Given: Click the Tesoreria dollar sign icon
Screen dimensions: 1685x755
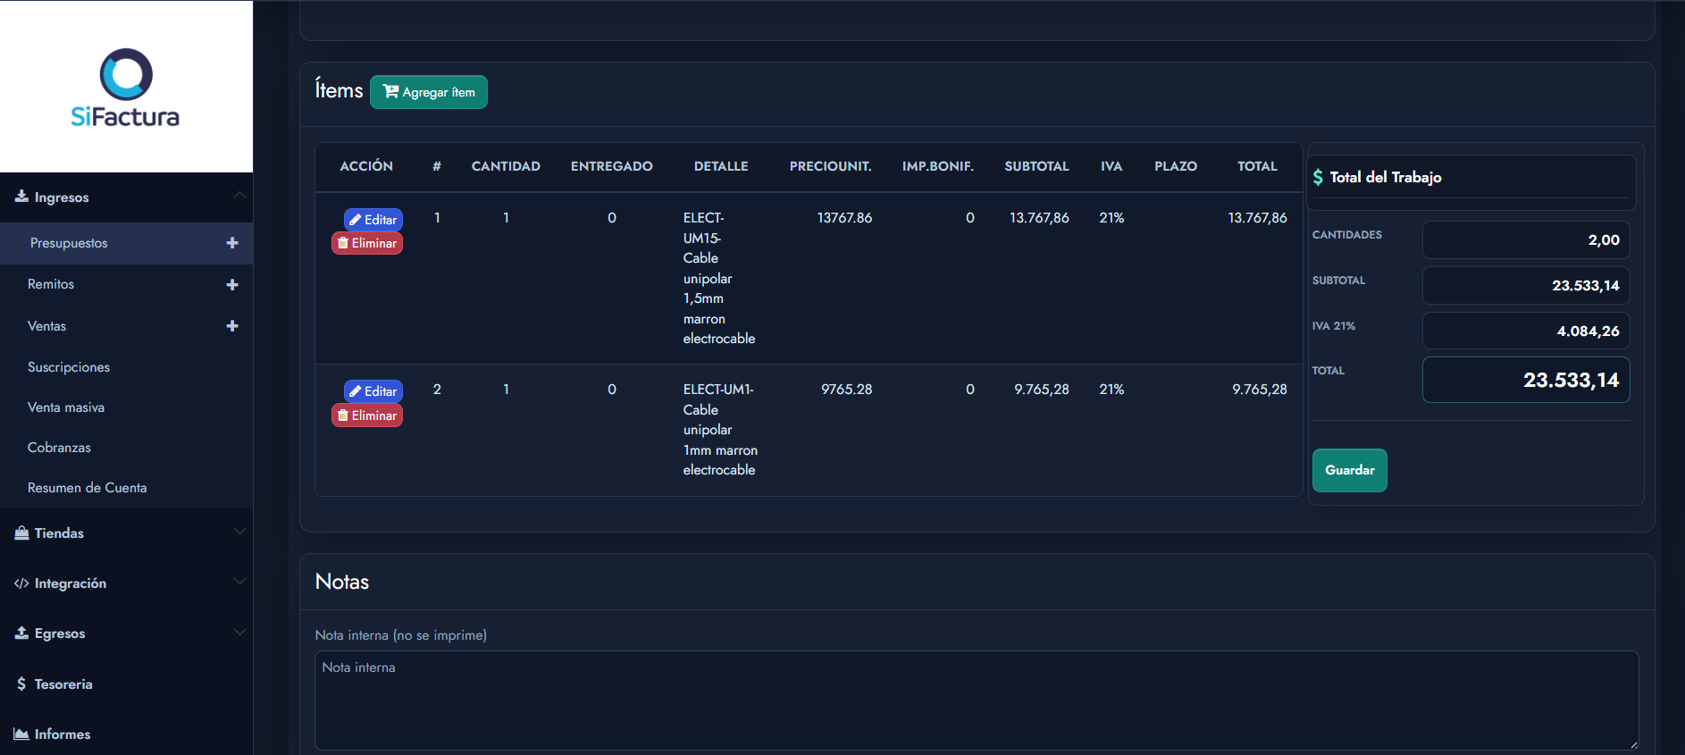Looking at the screenshot, I should pos(21,684).
